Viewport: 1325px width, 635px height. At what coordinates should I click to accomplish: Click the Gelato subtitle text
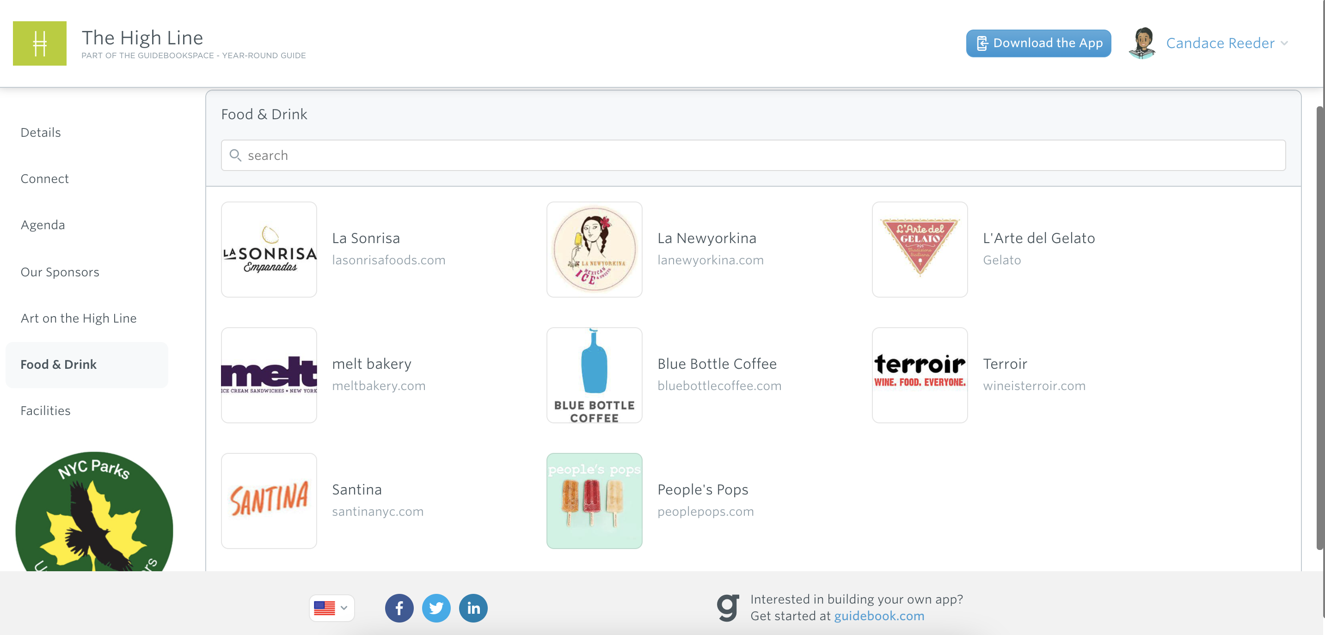[x=1001, y=260]
